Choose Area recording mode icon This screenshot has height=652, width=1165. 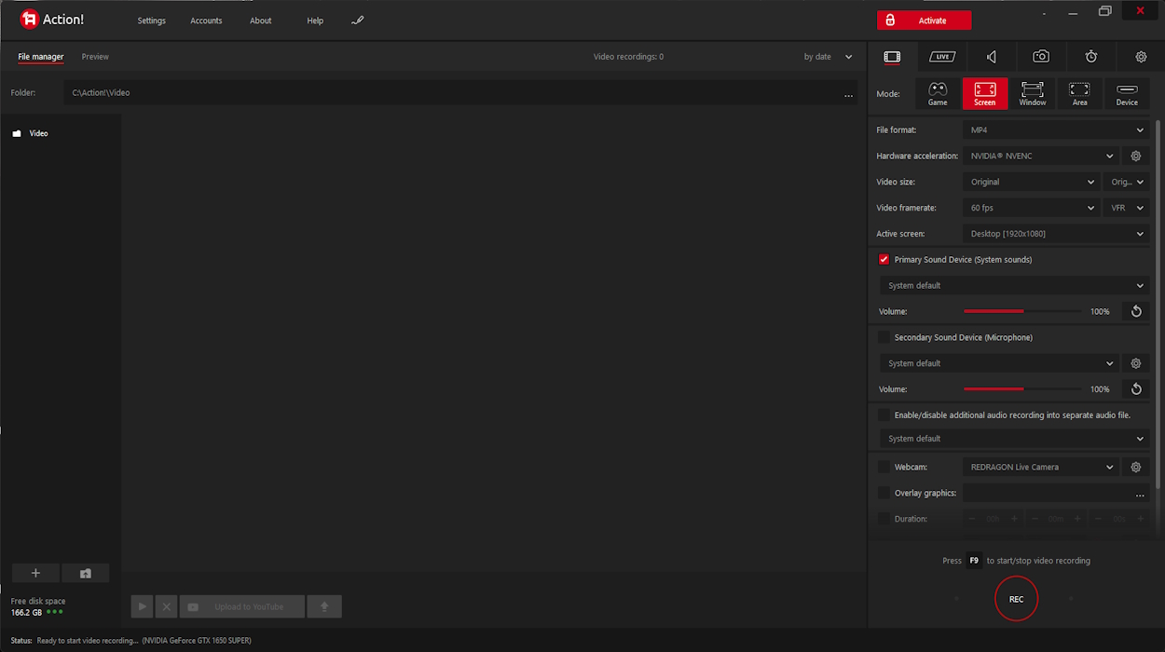click(x=1079, y=93)
